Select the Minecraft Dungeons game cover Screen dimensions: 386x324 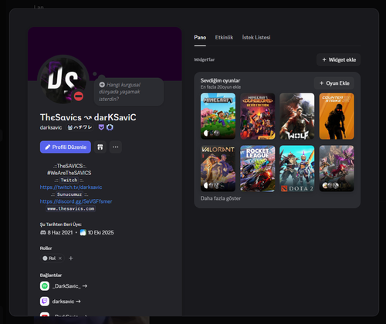click(258, 116)
